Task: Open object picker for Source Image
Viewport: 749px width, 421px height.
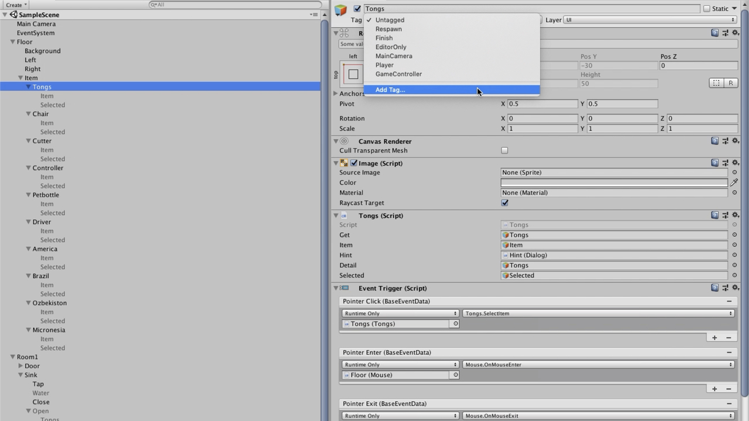Action: tap(734, 172)
